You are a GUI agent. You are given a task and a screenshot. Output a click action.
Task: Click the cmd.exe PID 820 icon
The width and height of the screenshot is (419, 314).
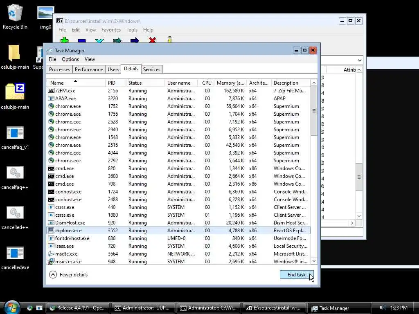click(51, 168)
